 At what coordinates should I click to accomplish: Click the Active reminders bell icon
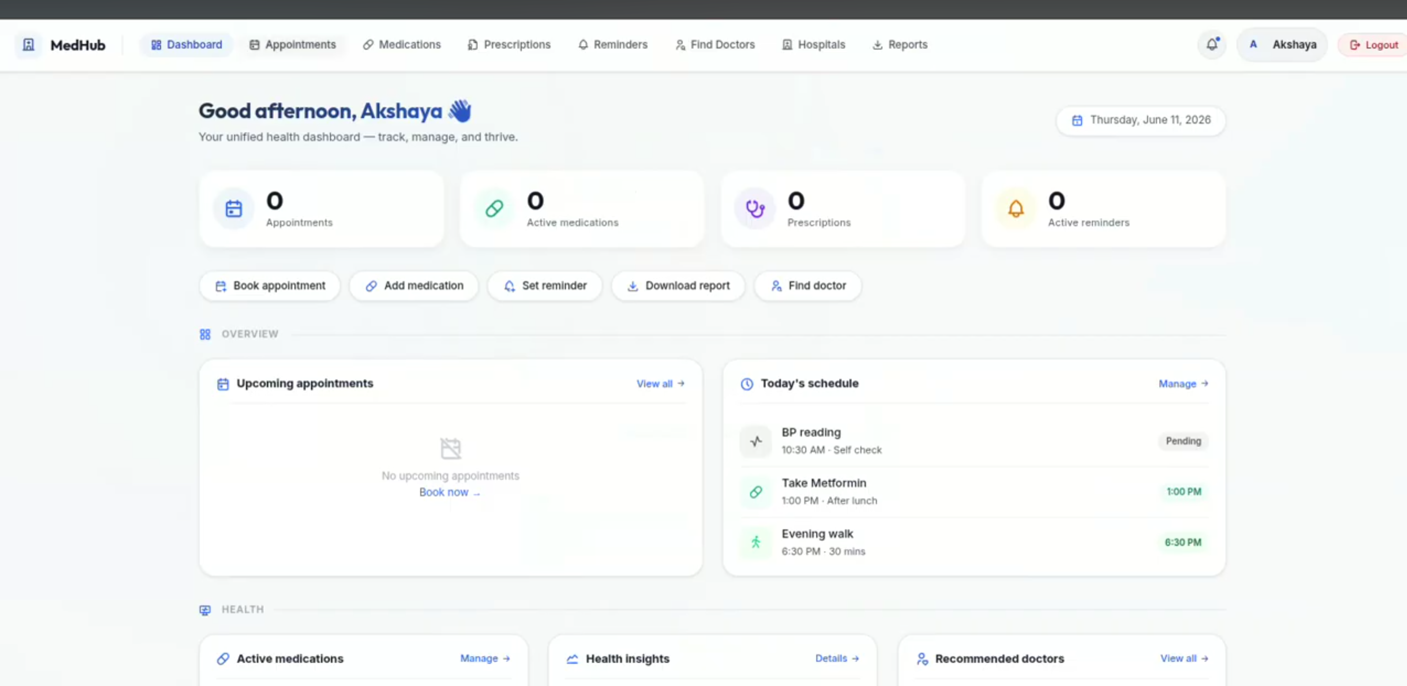coord(1016,209)
